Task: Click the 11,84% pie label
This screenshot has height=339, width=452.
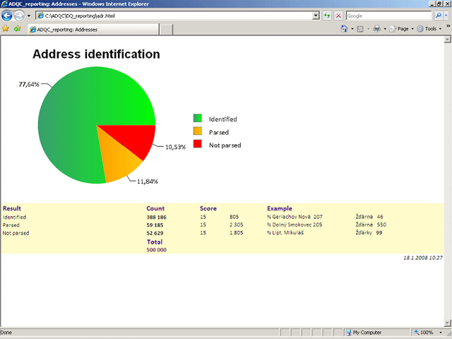Action: pos(148,182)
